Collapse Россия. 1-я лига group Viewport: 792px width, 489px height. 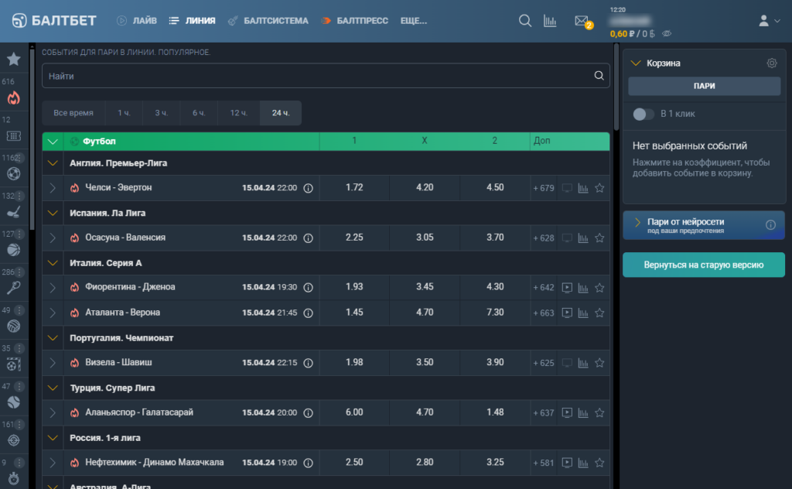pyautogui.click(x=53, y=438)
